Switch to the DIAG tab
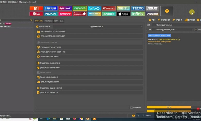This screenshot has height=121, width=201. click(61, 21)
